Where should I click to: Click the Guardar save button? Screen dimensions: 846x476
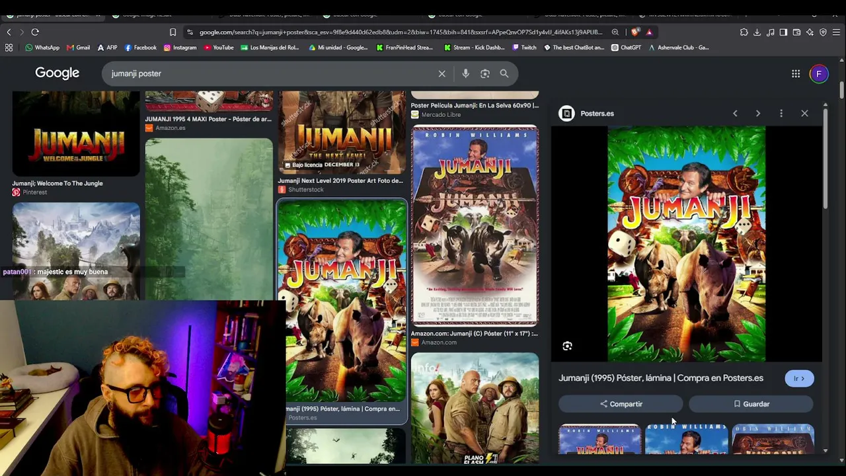(751, 404)
